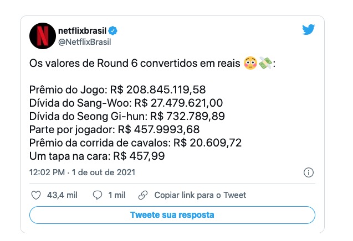Viewport: 353px width, 241px height.
Task: Click the chain link icon
Action: click(142, 195)
